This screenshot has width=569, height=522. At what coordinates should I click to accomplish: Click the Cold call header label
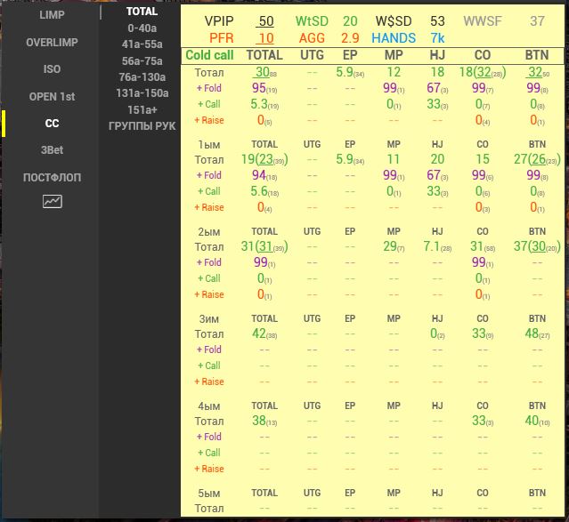pyautogui.click(x=209, y=55)
